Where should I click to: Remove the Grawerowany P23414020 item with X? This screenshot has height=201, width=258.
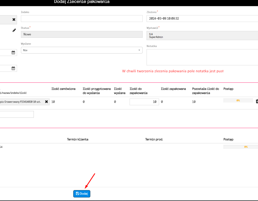click(46, 102)
